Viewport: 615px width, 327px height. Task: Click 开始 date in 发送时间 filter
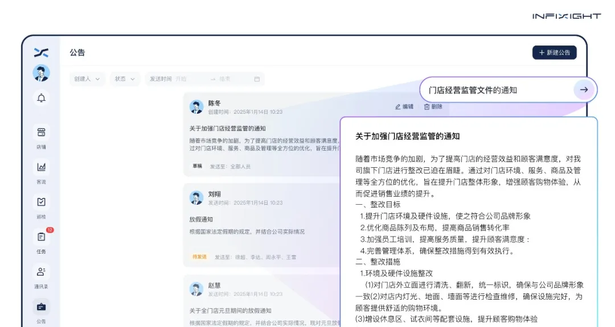[181, 79]
